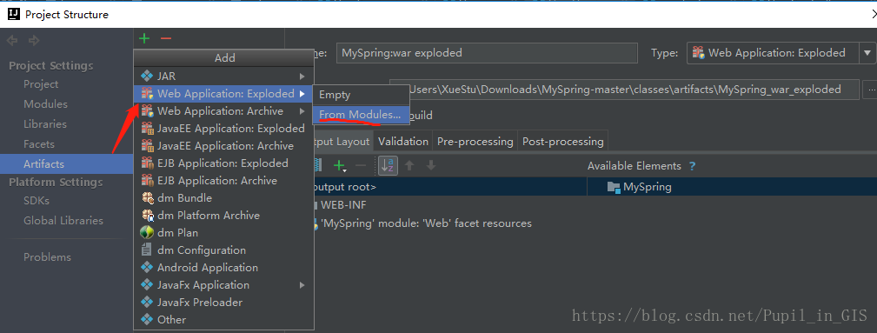The image size is (877, 333).
Task: Open the Project settings page
Action: click(x=41, y=84)
